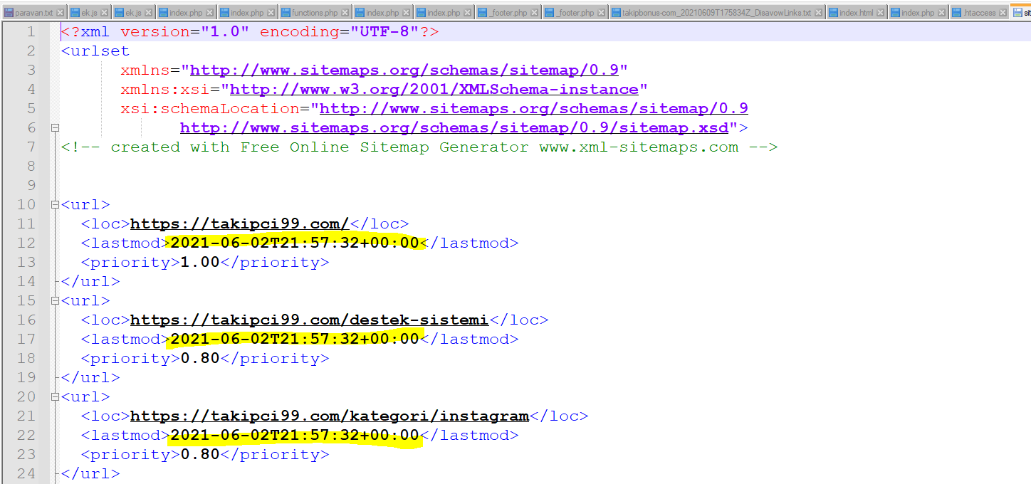Switch to the paravan.txt tab

coord(33,13)
